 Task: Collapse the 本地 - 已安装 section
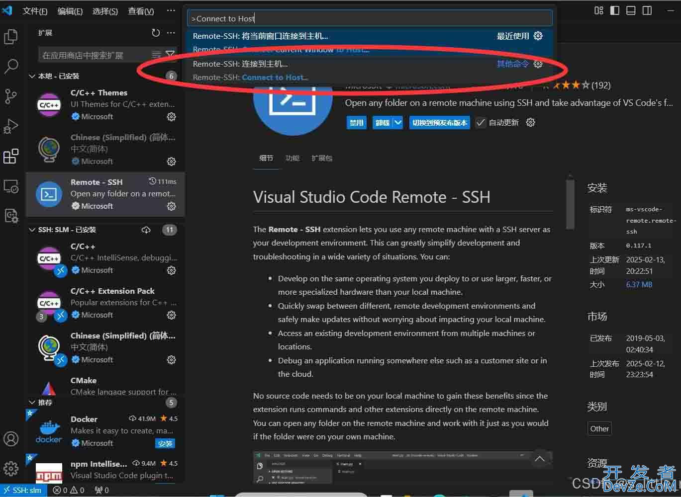(32, 76)
